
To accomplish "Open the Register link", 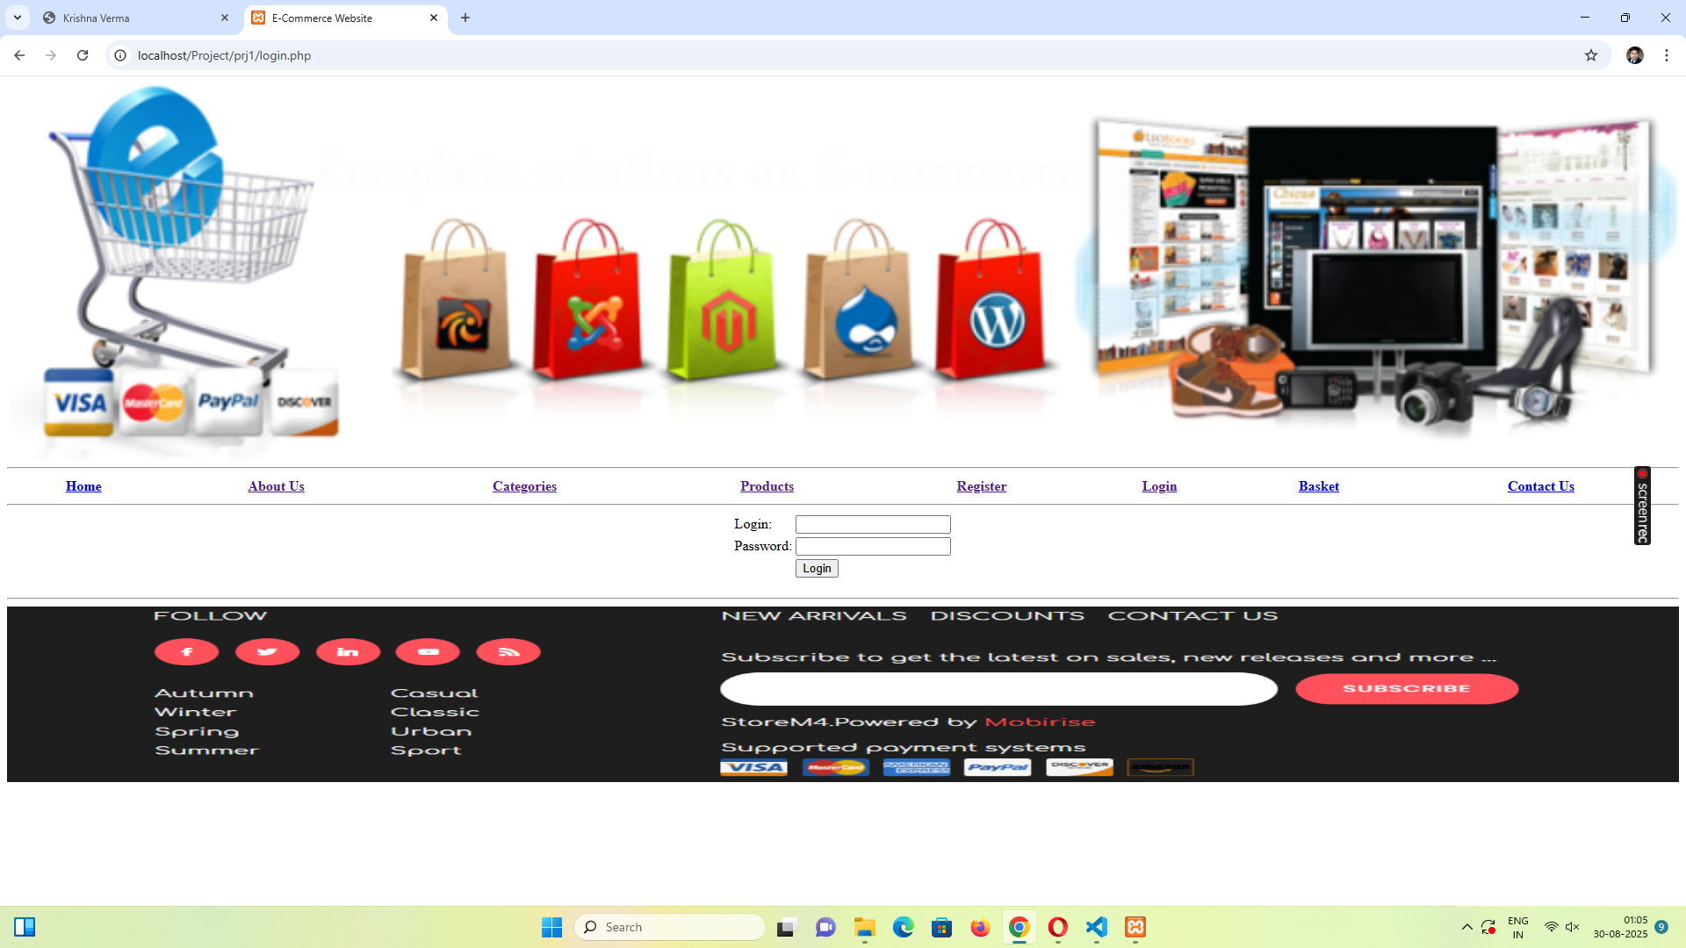I will (x=982, y=486).
